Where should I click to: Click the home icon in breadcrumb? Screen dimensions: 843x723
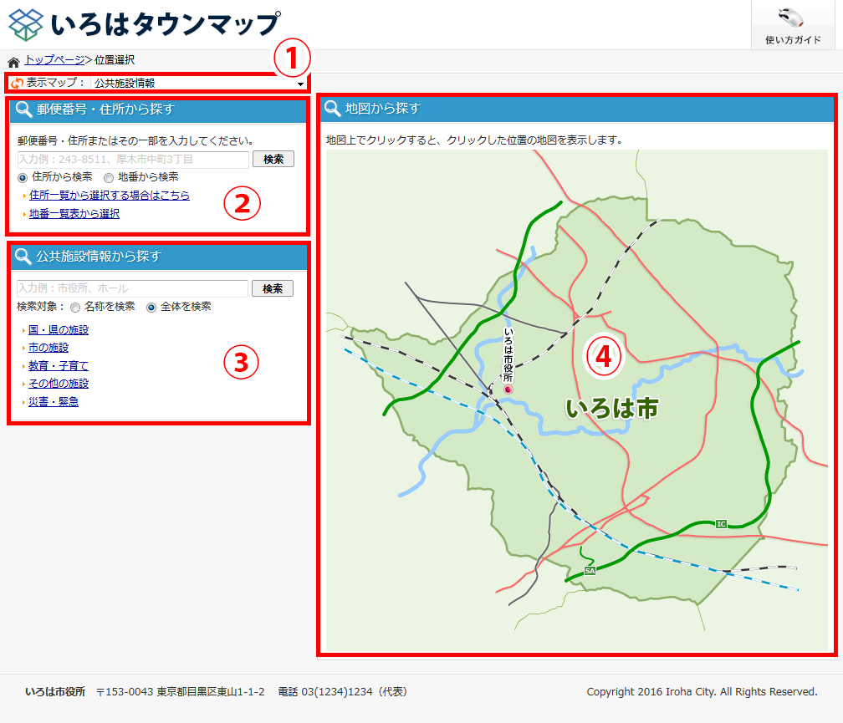click(13, 61)
